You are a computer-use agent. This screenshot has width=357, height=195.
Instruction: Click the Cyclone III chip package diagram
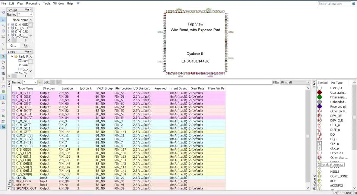[x=195, y=42]
